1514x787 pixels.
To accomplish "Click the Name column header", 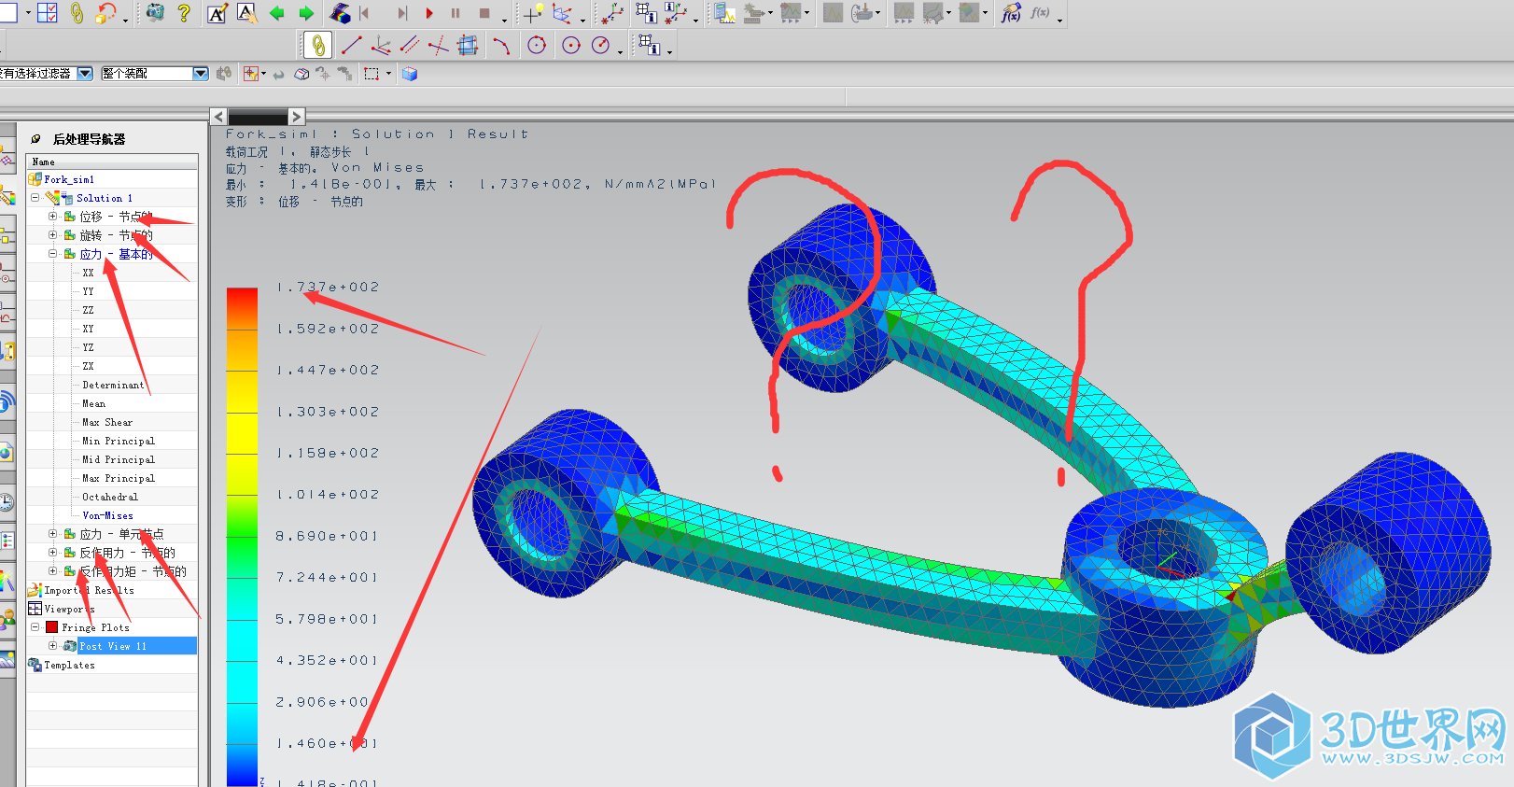I will [112, 162].
